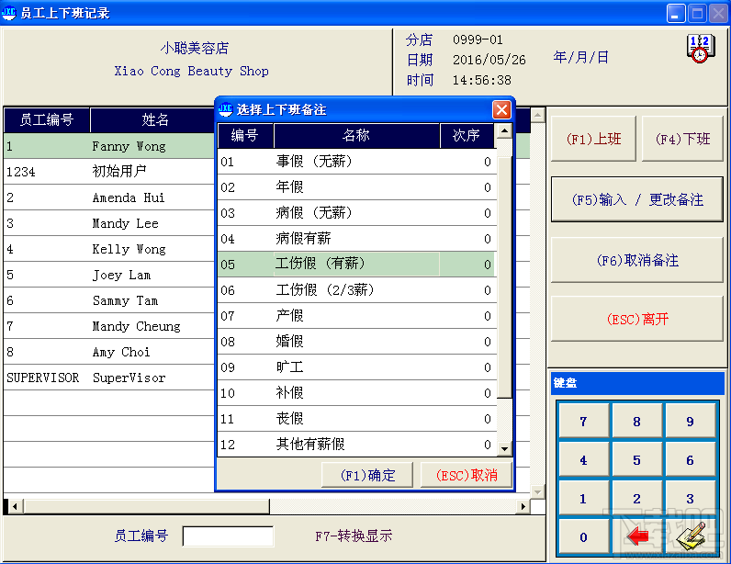This screenshot has height=564, width=731.
Task: Close the 选择上下班备注 dialog with red X
Action: 501,110
